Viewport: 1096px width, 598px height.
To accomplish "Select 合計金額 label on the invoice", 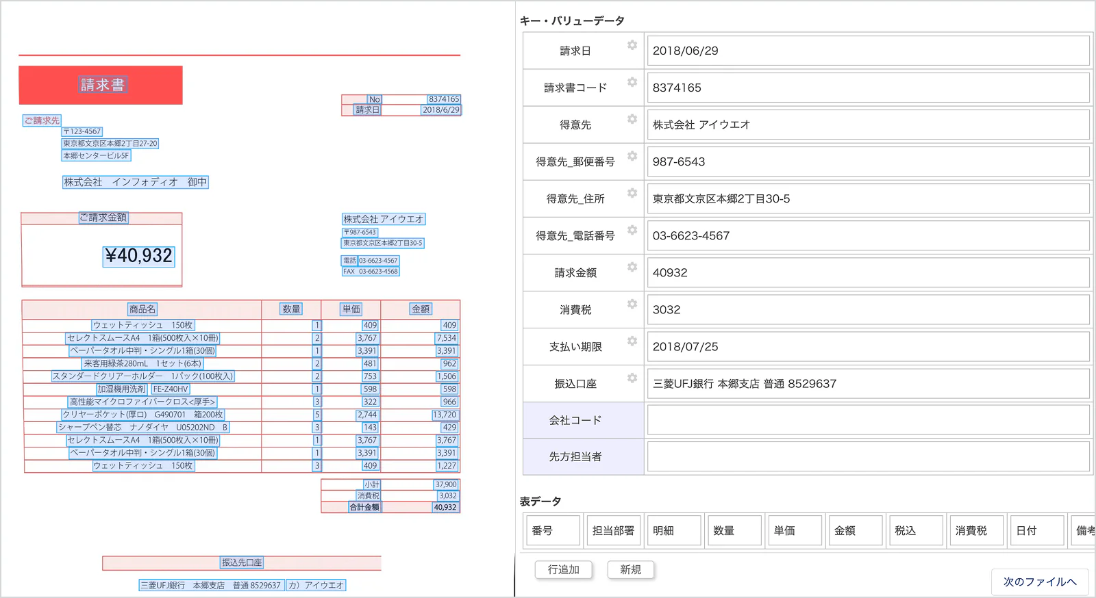I will click(x=364, y=507).
